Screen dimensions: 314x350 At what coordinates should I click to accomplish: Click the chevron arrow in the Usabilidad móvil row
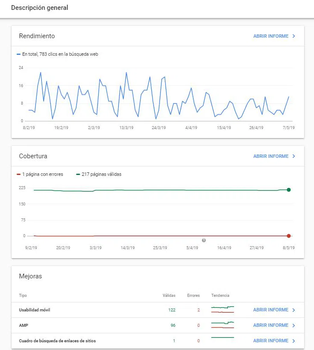pos(294,310)
